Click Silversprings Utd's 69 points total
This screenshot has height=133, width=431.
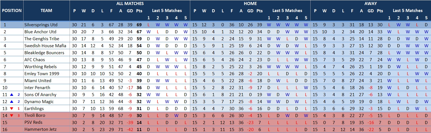click(139, 25)
